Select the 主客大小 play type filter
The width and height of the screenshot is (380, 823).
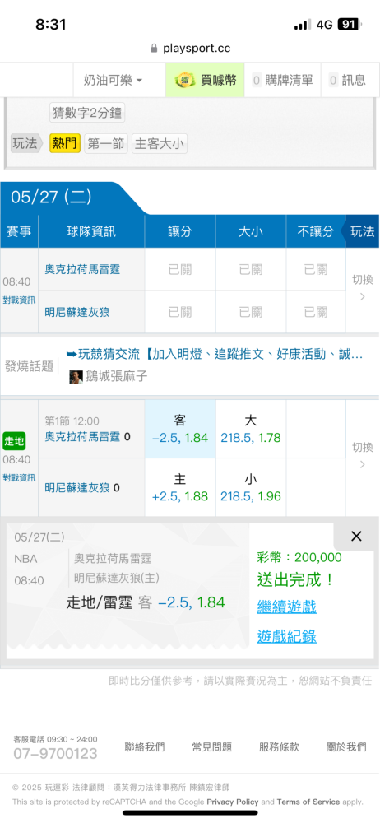click(x=159, y=144)
